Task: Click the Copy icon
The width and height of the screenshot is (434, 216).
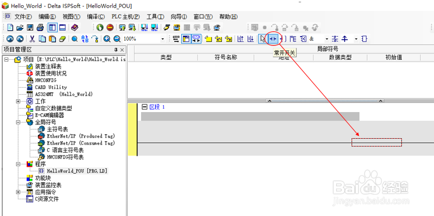Action: click(42, 39)
